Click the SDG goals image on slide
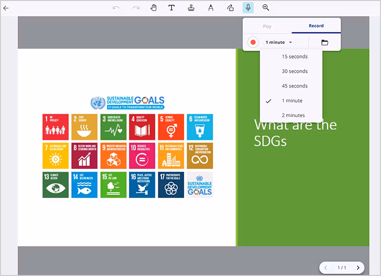381x276 pixels. (128, 148)
